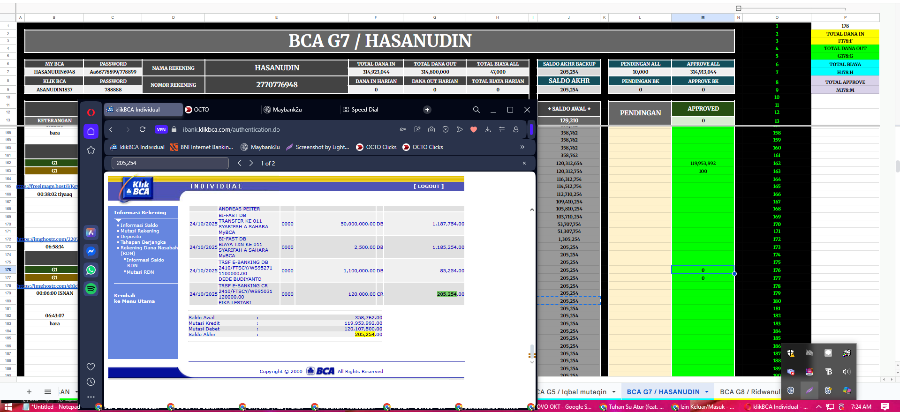The image size is (900, 412).
Task: Open Mutasi Rekening menu link
Action: click(x=140, y=231)
